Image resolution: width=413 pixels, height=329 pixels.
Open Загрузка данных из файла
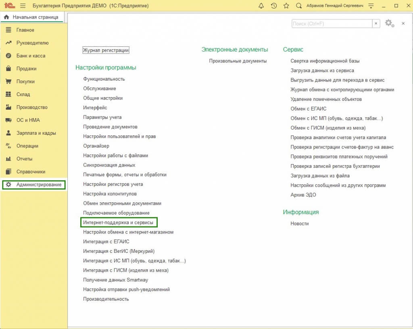(320, 175)
